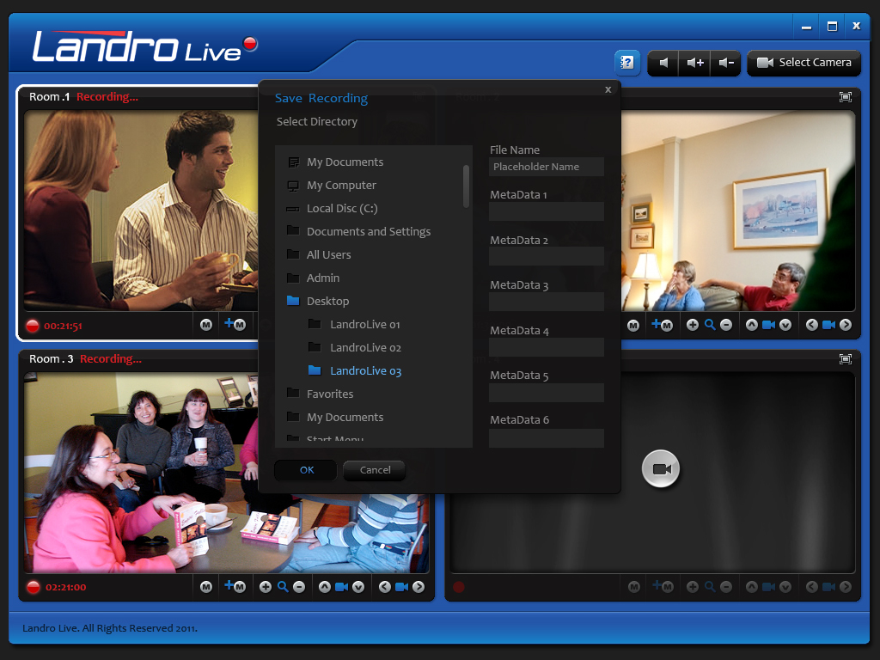This screenshot has width=880, height=660.
Task: Decrease volume with the speaker minus icon
Action: tap(725, 63)
